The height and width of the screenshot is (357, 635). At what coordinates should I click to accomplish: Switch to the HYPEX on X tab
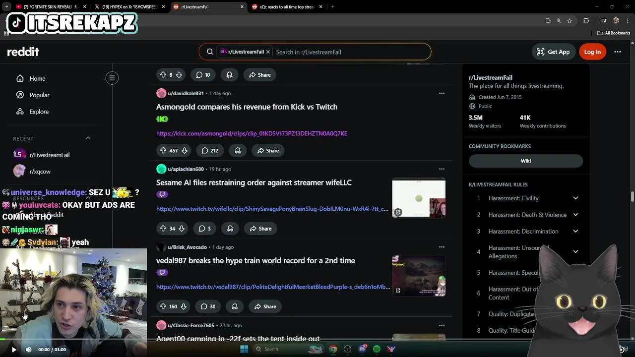(130, 7)
